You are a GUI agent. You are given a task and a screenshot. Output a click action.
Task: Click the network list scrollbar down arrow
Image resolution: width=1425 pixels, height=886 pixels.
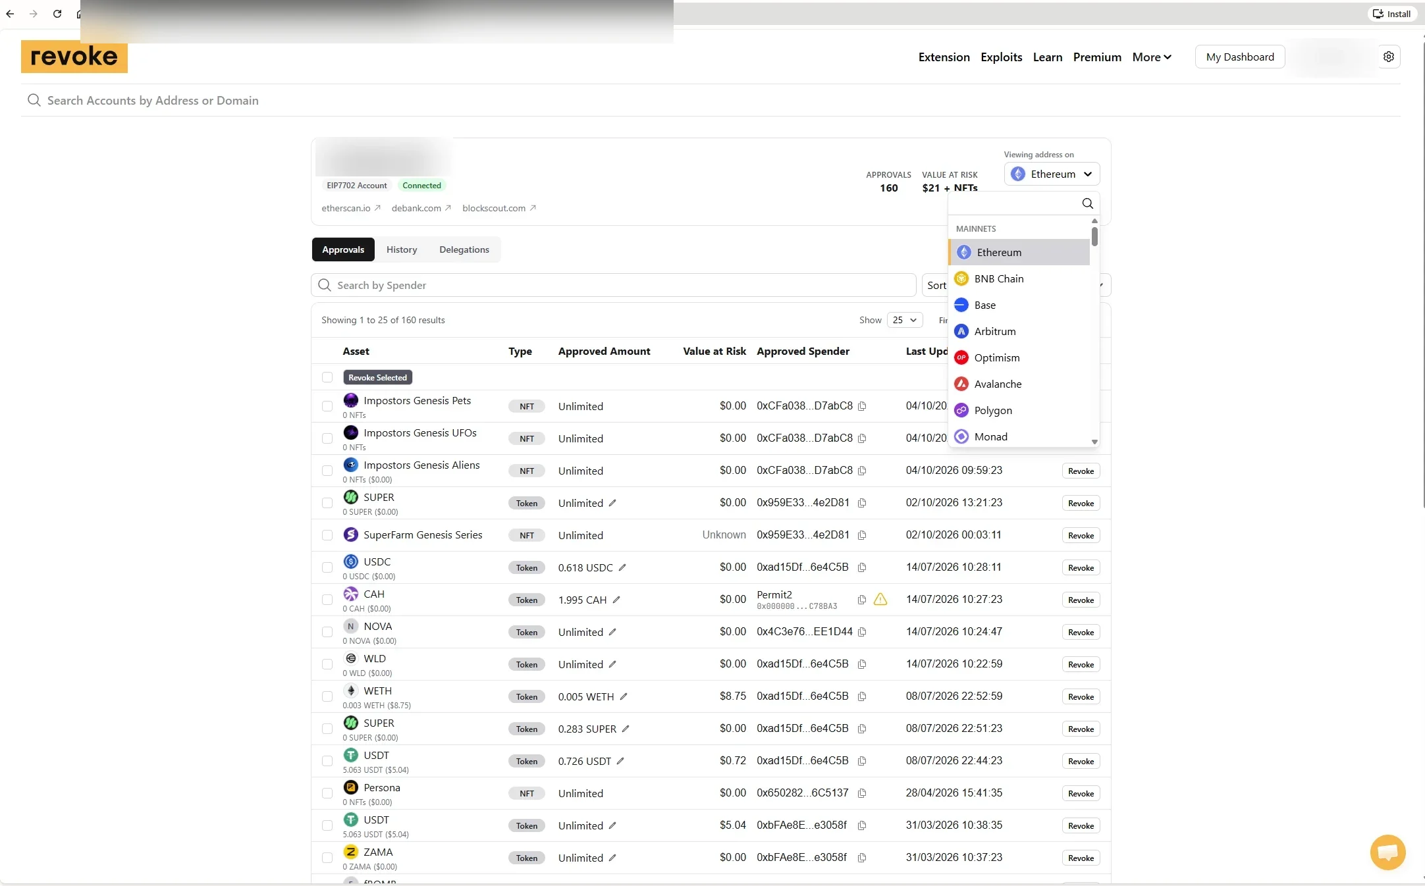click(x=1094, y=442)
